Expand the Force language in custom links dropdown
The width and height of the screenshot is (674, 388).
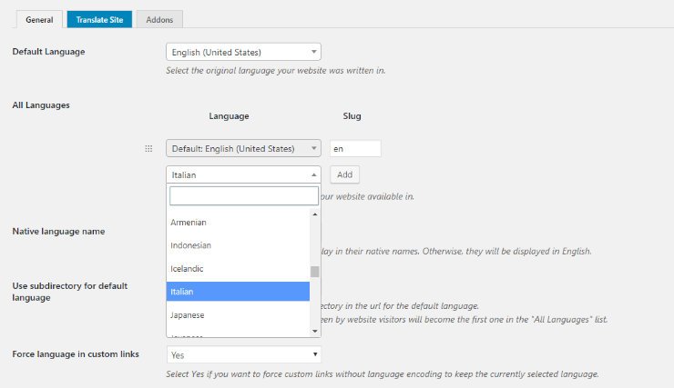coord(243,354)
